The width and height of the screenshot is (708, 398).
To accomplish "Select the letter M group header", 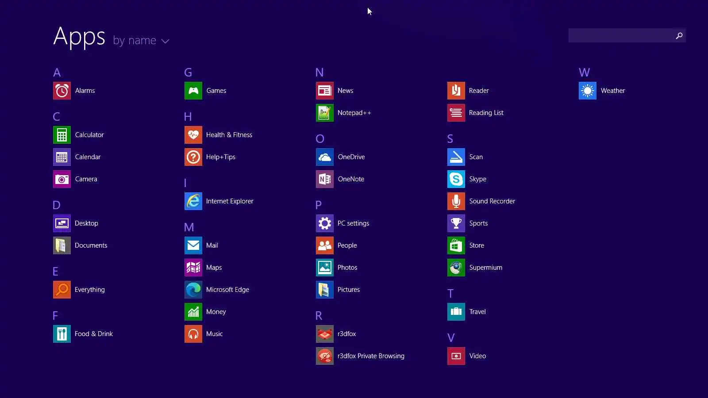I will point(189,227).
